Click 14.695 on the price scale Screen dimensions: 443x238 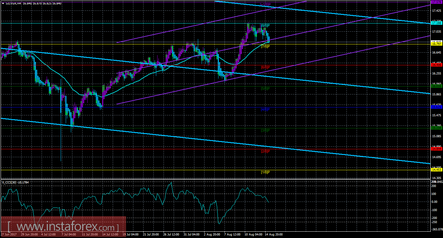(x=436, y=157)
